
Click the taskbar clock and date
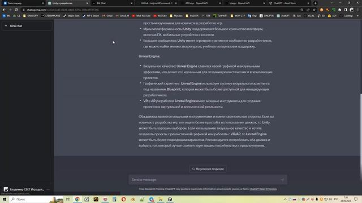point(346,199)
